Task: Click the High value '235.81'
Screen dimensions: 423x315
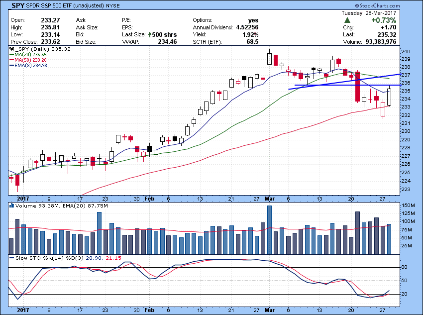Action: 50,27
